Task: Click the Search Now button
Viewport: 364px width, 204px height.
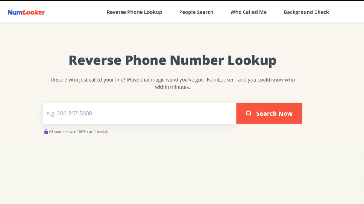Action: pos(269,113)
